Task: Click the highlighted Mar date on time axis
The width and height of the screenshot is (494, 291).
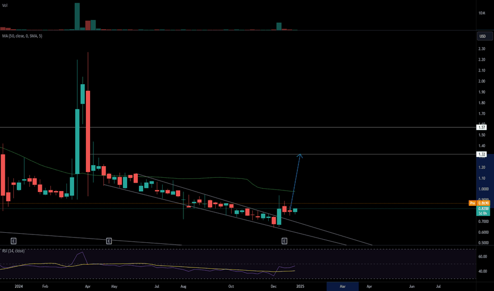Action: (342, 286)
